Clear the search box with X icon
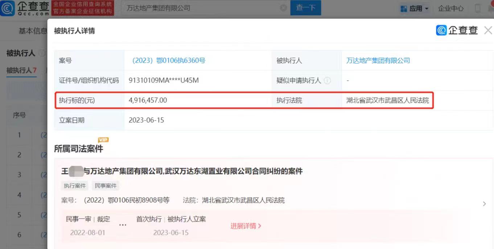This screenshot has height=249, width=494. [283, 8]
